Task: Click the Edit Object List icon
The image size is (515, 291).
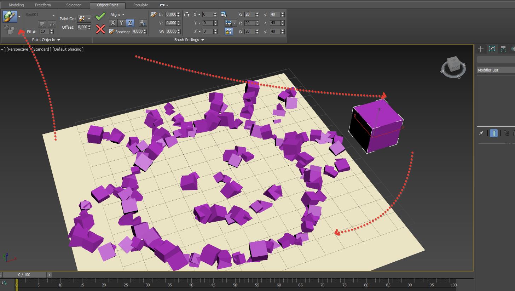Action: tap(42, 24)
